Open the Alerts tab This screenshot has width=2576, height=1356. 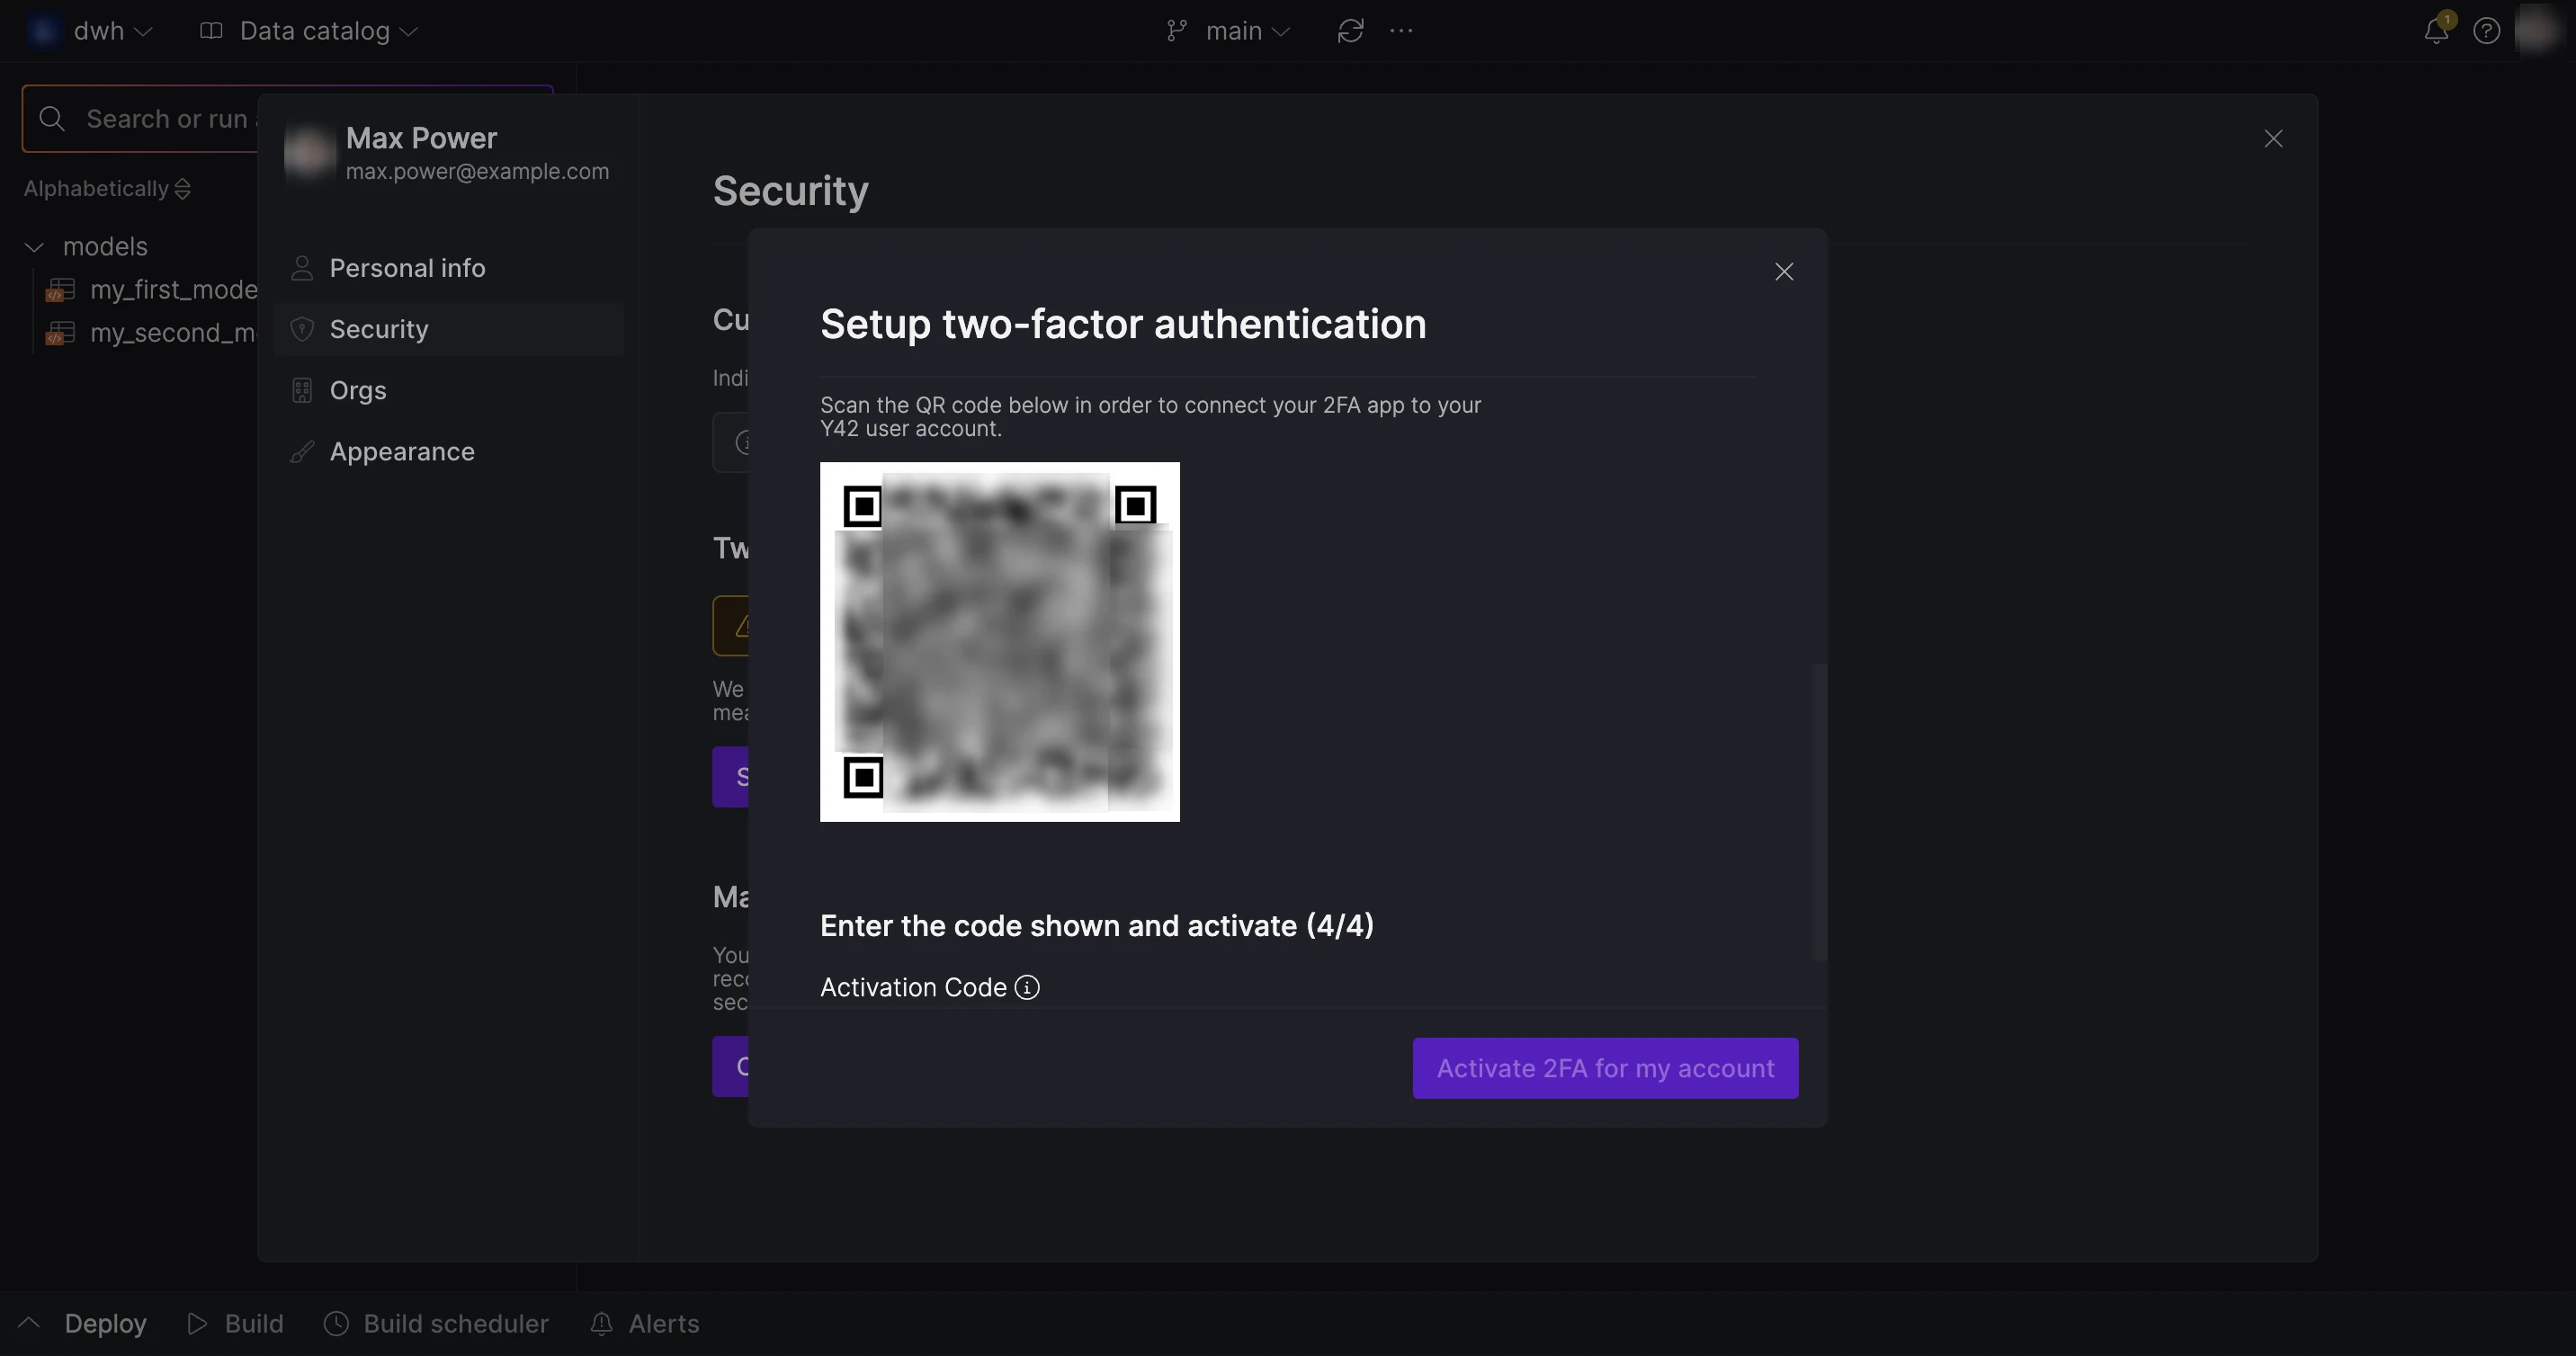(645, 1324)
